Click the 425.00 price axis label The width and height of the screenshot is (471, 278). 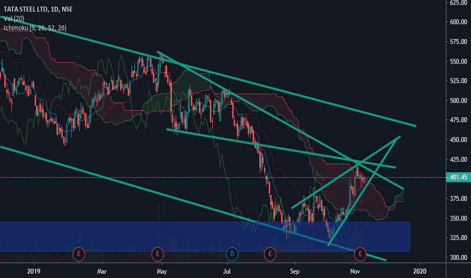[x=458, y=159]
